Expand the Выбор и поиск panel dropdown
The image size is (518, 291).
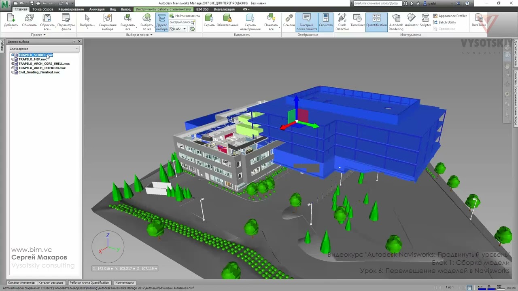click(x=139, y=35)
